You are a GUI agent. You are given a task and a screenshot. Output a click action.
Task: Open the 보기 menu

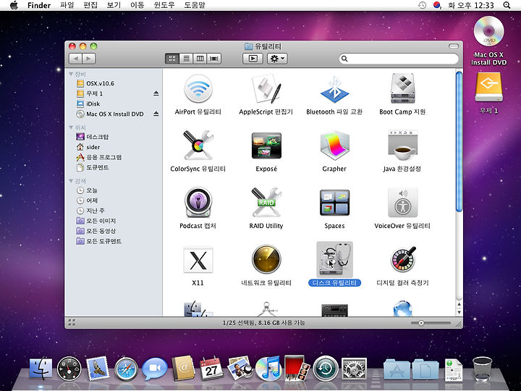[114, 5]
